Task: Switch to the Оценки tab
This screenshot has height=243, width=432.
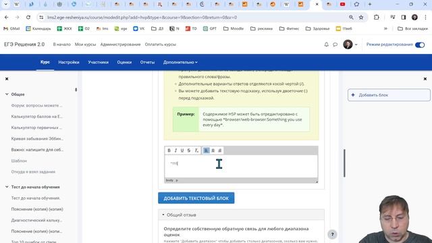Action: [124, 62]
